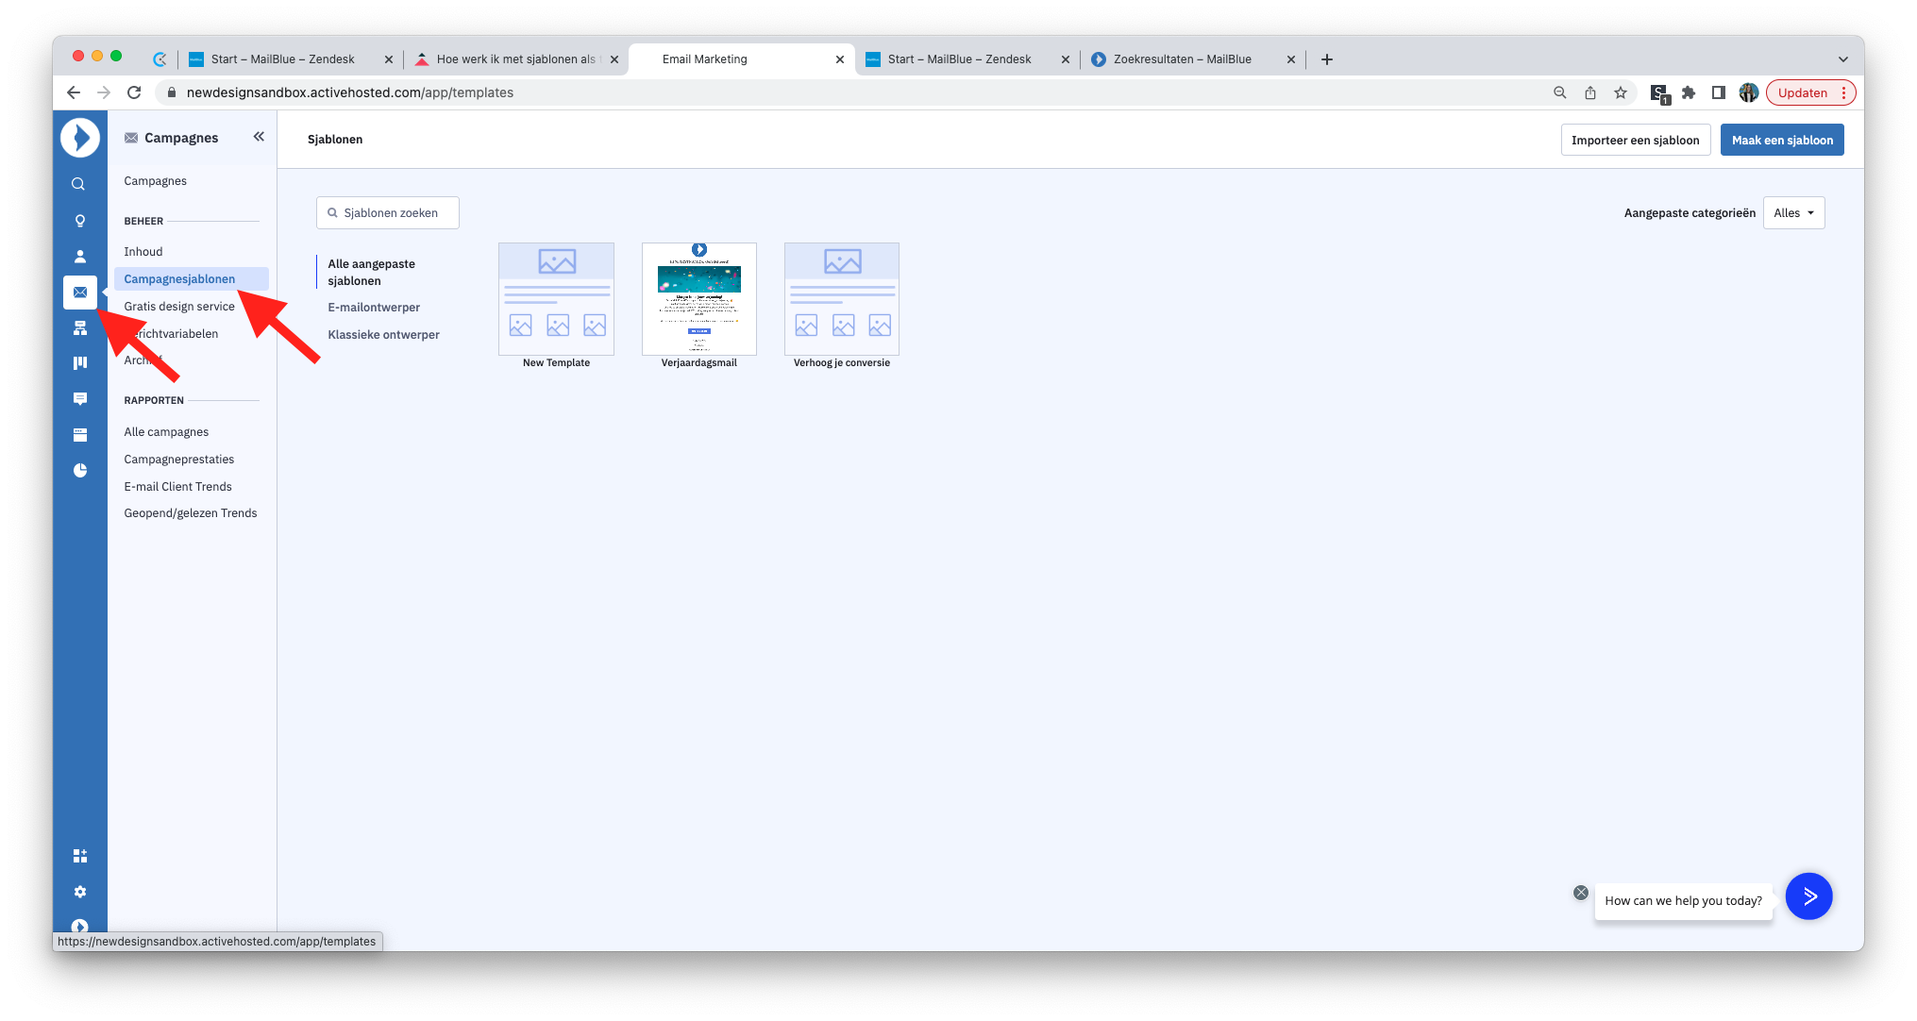
Task: Bookmark this page with the star icon
Action: click(x=1621, y=92)
